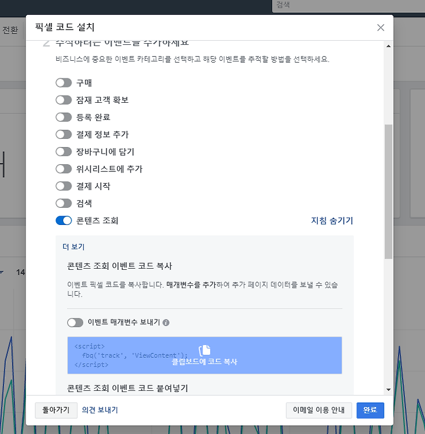Click the 검색 field in background page
The width and height of the screenshot is (425, 434).
349,5
